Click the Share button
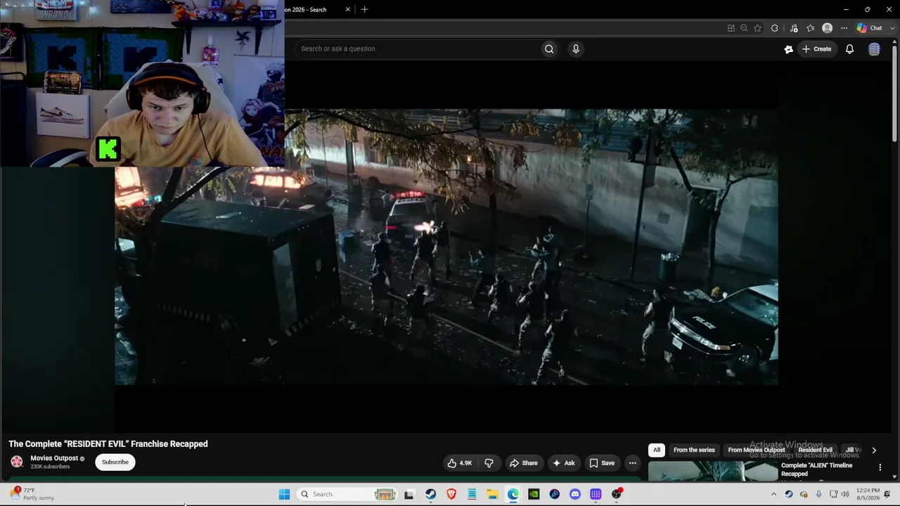 524,463
